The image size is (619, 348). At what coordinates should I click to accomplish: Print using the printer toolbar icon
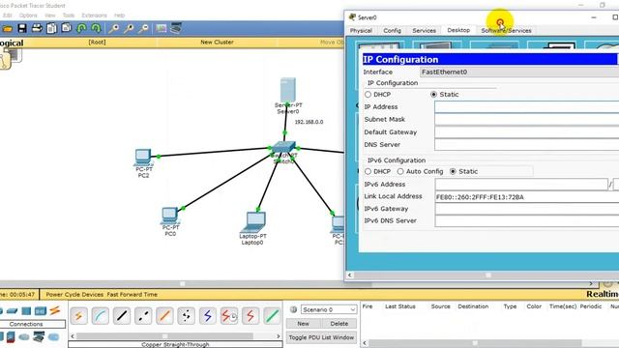click(37, 28)
